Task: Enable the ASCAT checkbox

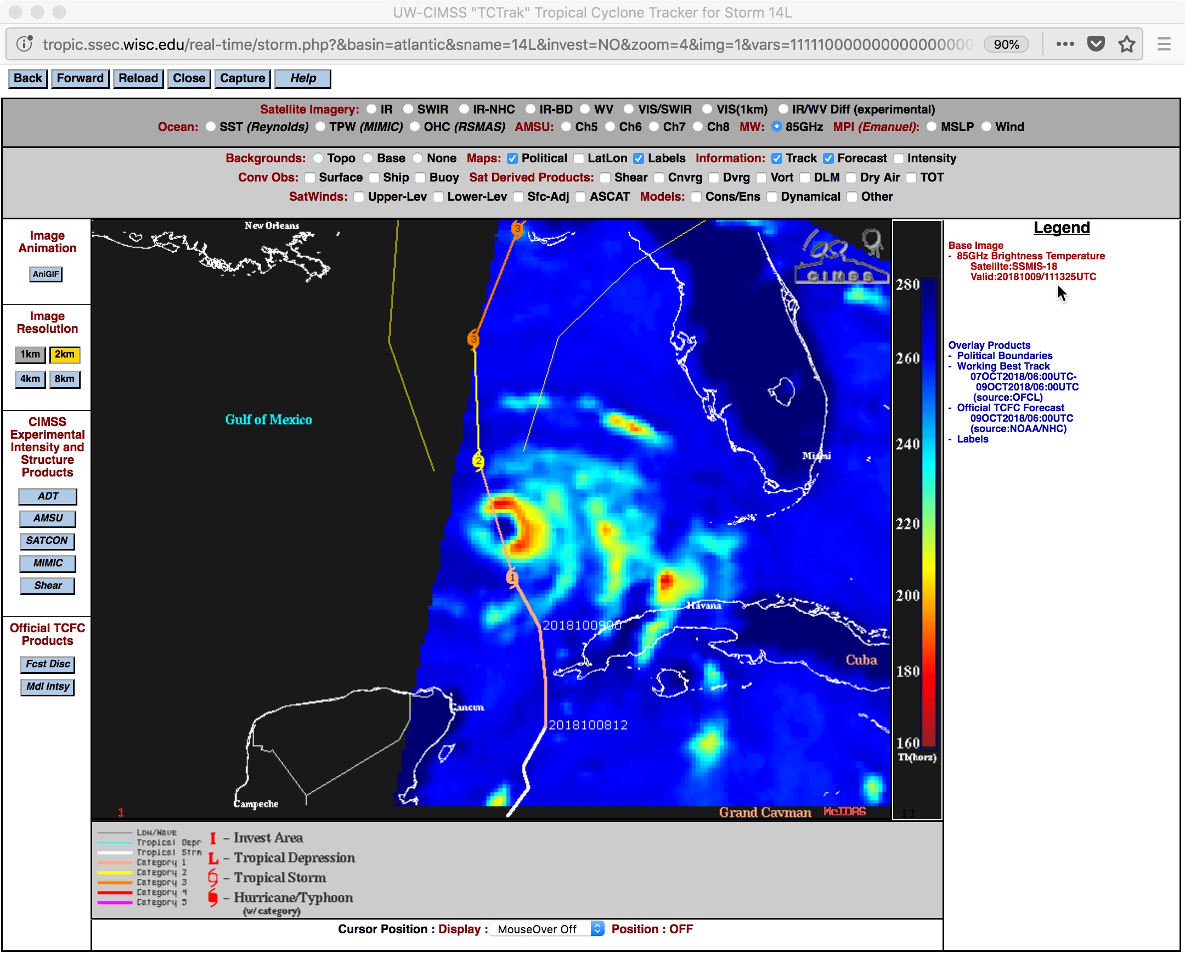Action: [x=580, y=197]
